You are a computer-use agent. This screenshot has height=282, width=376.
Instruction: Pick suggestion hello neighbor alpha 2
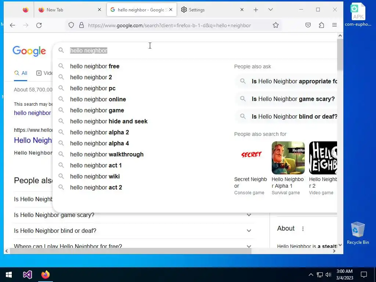[x=100, y=132]
